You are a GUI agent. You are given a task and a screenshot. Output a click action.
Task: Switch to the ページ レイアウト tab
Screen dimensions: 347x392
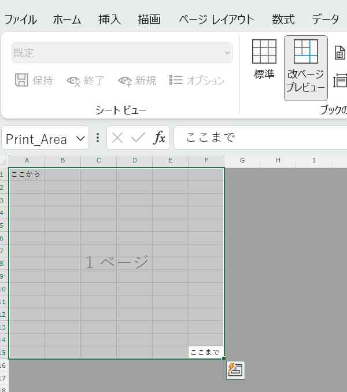click(x=216, y=19)
